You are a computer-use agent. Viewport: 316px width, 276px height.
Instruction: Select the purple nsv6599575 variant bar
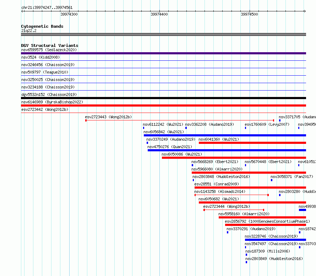163,53
